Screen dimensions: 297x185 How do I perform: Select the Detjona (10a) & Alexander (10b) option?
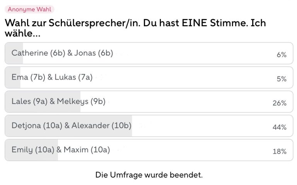[149, 126]
